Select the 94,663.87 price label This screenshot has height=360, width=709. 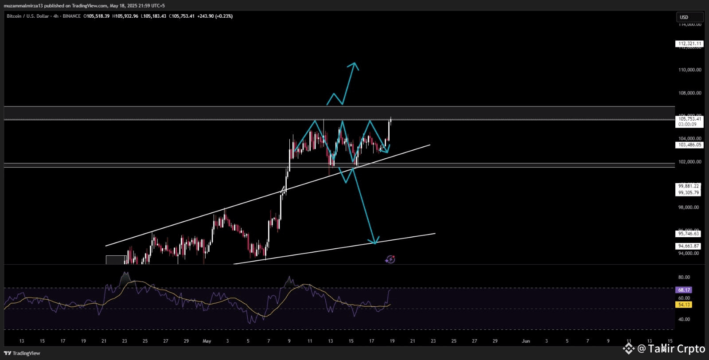pos(689,246)
